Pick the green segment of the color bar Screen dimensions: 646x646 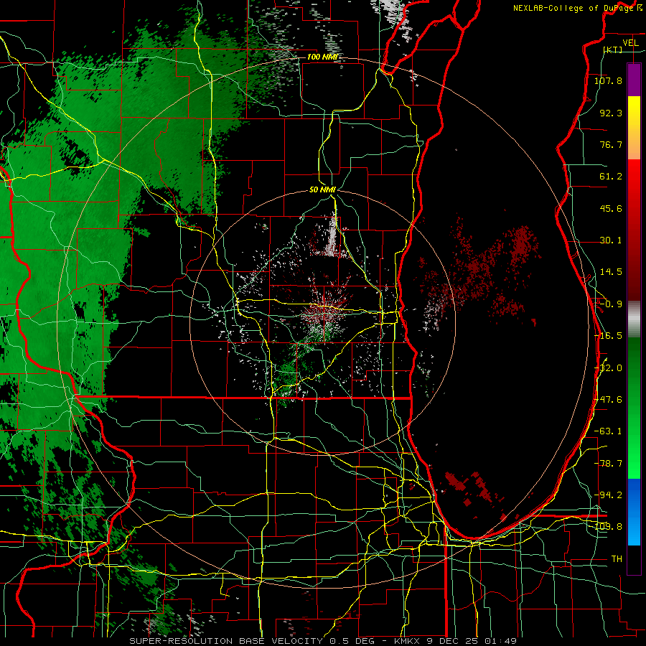(634, 408)
